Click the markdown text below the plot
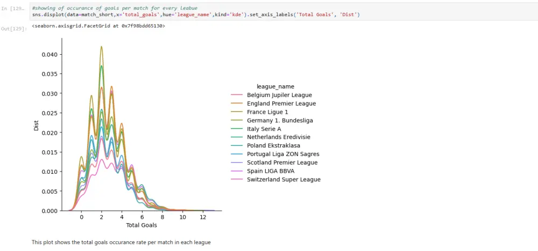538x251 pixels. coord(121,242)
